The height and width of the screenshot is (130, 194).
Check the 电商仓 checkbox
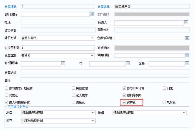[164, 102]
